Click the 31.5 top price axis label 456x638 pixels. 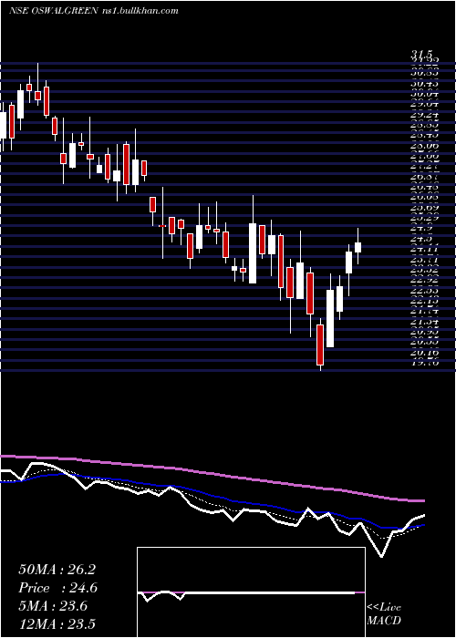[x=421, y=55]
